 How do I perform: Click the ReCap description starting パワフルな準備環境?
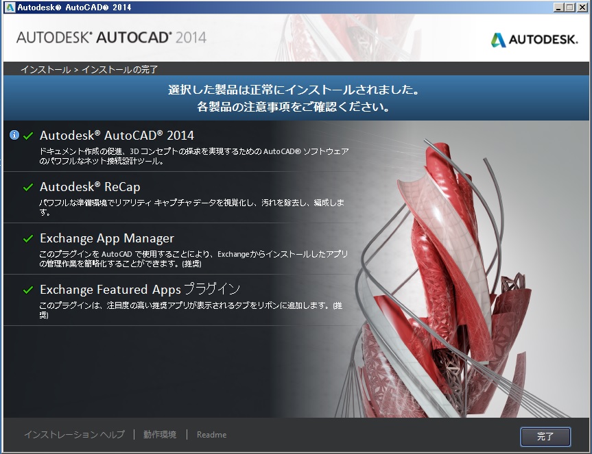pyautogui.click(x=192, y=207)
